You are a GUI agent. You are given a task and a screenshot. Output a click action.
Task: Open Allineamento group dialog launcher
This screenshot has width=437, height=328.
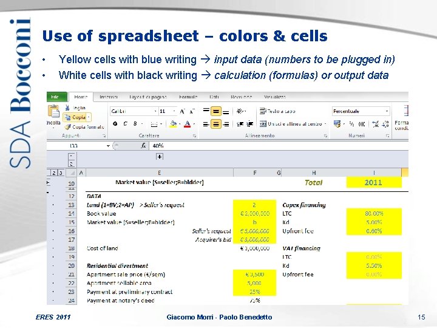[325, 136]
